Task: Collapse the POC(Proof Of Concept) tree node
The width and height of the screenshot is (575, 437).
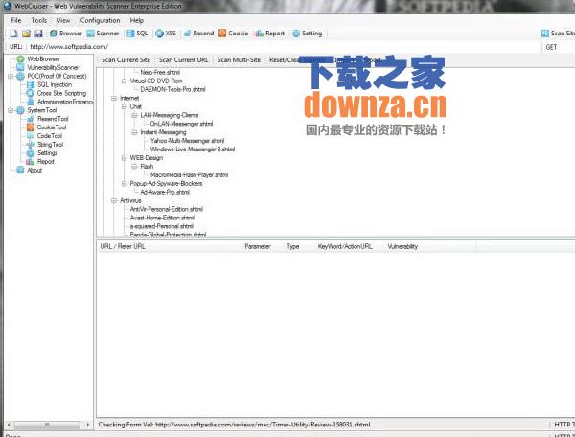Action: pyautogui.click(x=10, y=76)
